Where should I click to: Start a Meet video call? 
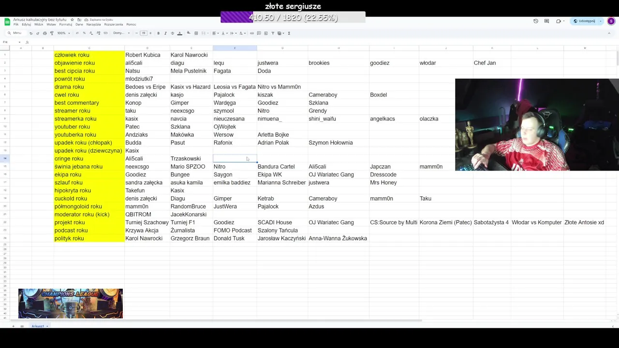pyautogui.click(x=559, y=21)
